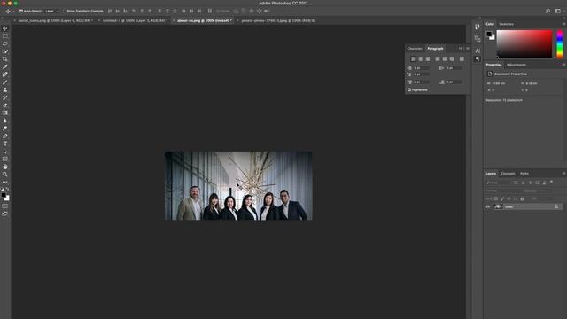Select the Crop tool

tap(5, 59)
